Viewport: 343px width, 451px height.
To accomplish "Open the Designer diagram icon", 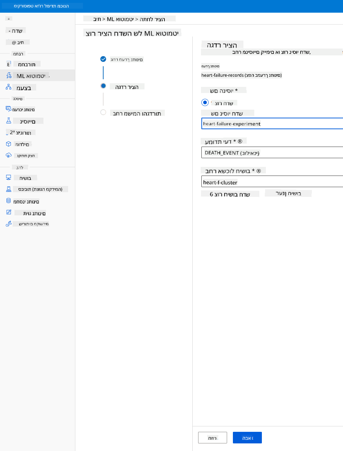I will (9, 87).
